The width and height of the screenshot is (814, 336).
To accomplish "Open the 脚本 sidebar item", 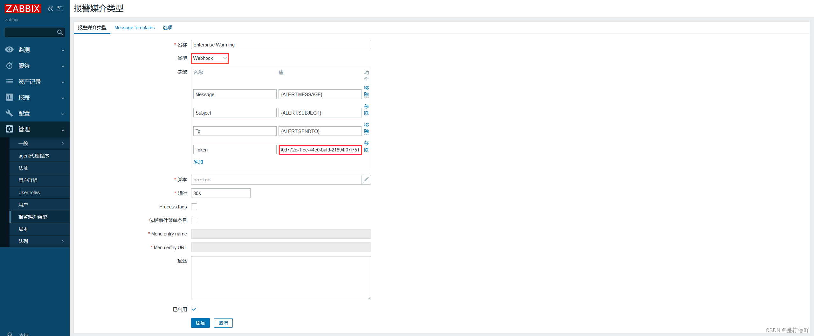I will (39, 229).
